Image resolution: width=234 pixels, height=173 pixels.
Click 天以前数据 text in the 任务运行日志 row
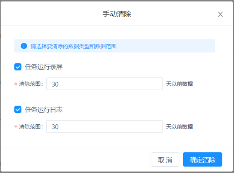[179, 127]
